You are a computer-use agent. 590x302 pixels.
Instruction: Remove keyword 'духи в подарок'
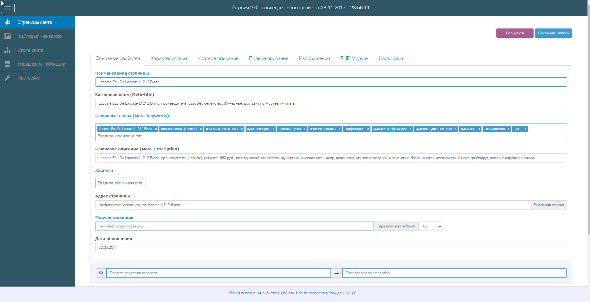tap(273, 129)
